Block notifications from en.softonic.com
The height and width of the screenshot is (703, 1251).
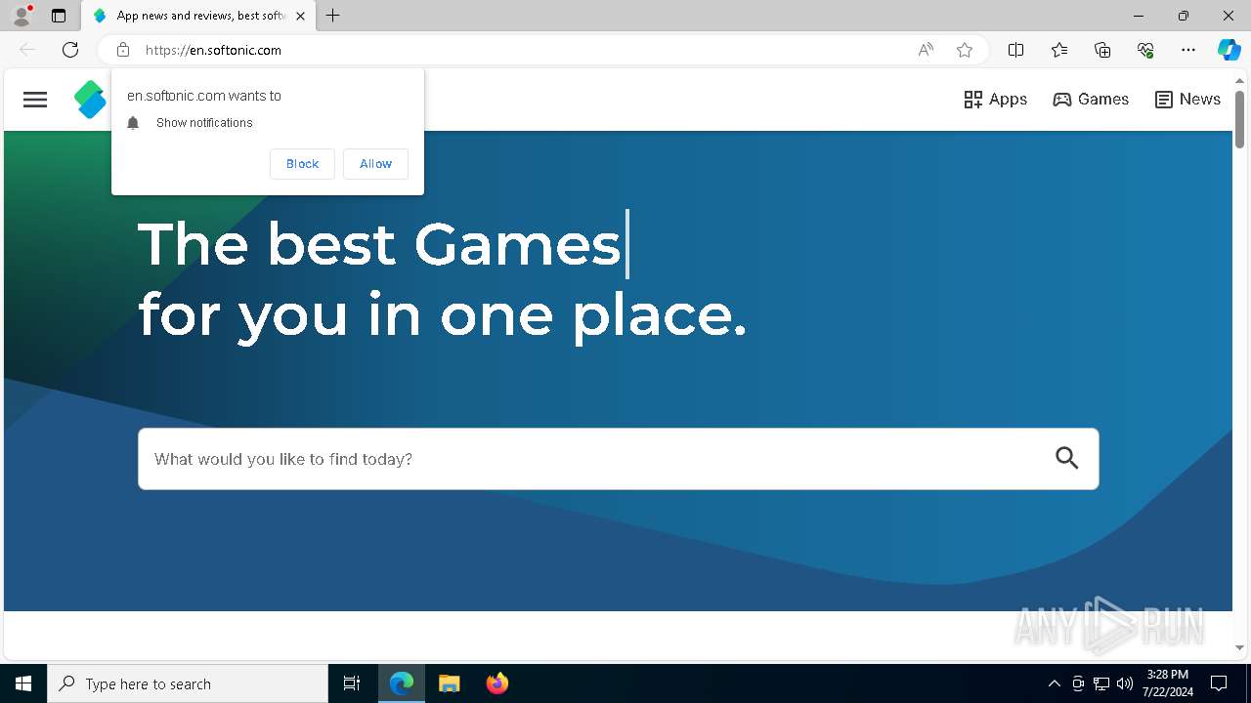[302, 164]
